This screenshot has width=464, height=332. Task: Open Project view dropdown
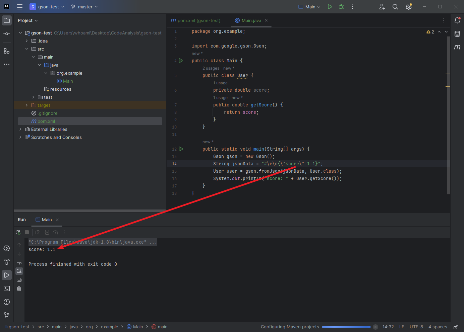tap(28, 20)
